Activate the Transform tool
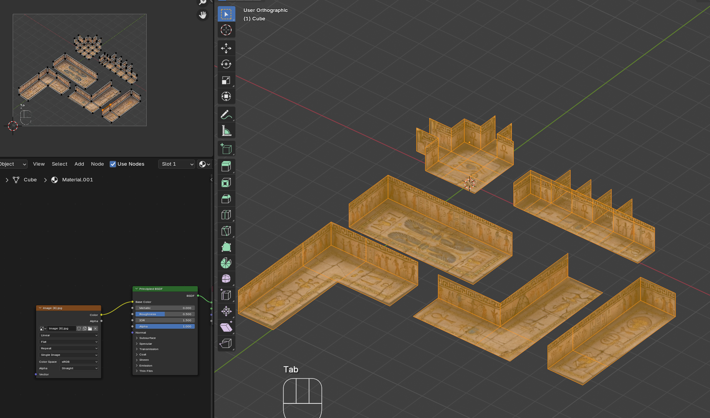710x418 pixels. click(226, 96)
